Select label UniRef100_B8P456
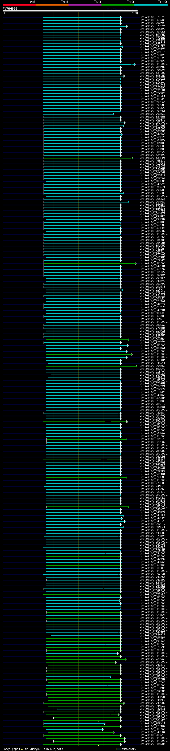The image size is (170, 751). 152,117
